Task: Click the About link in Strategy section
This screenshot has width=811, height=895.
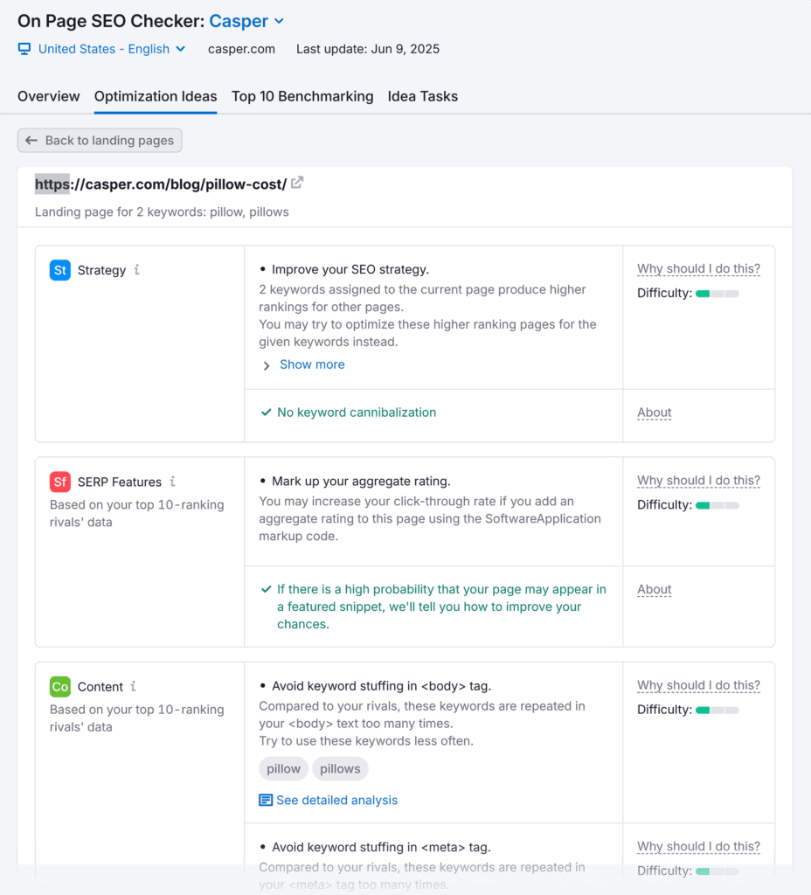Action: pyautogui.click(x=654, y=413)
